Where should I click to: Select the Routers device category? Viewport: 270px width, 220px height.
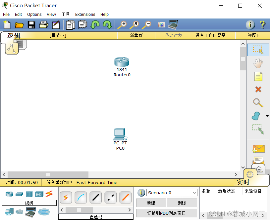(9, 194)
